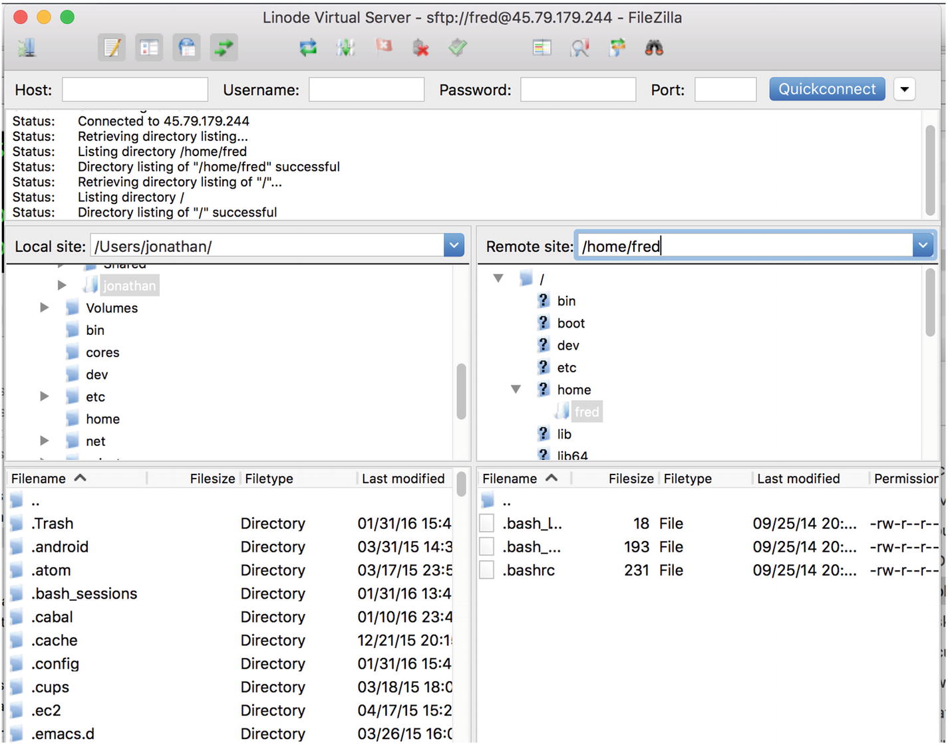The height and width of the screenshot is (745, 948).
Task: Open Quickconnect history dropdown arrow
Action: (905, 89)
